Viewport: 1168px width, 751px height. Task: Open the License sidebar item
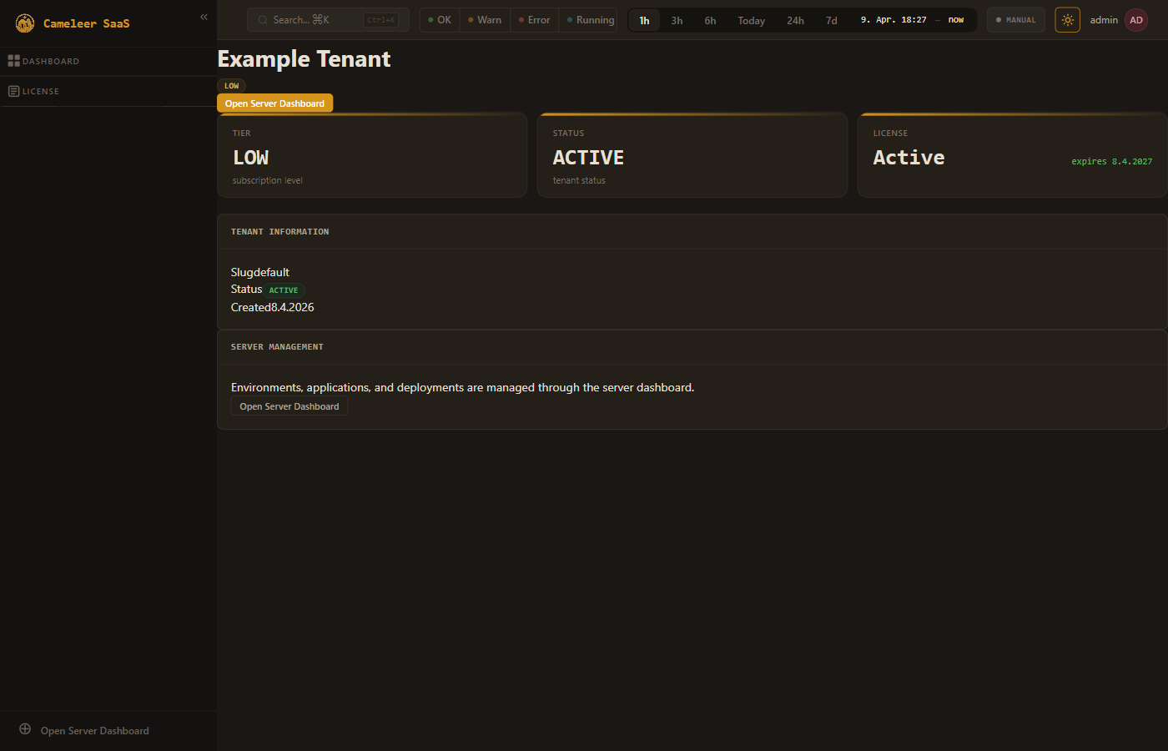click(x=40, y=91)
